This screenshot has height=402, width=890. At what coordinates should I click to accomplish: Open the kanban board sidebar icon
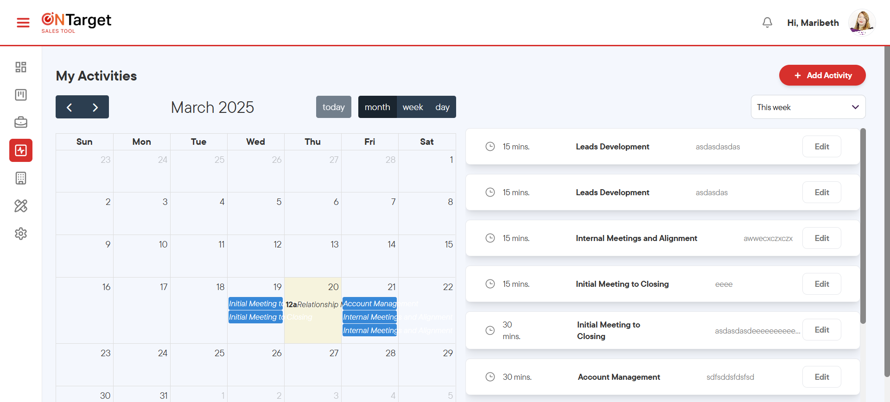21,95
